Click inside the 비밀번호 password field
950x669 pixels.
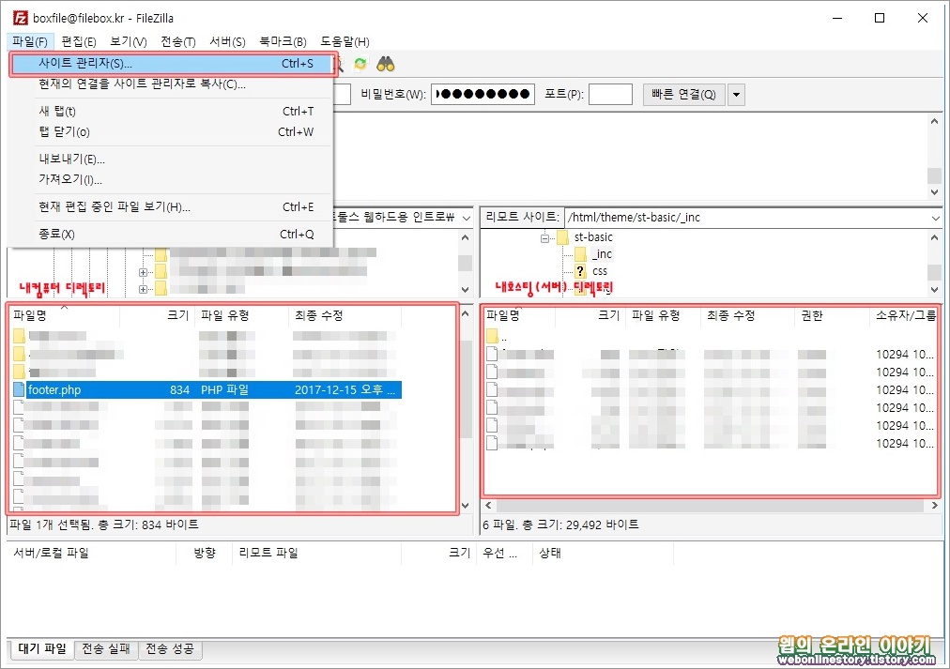point(482,94)
